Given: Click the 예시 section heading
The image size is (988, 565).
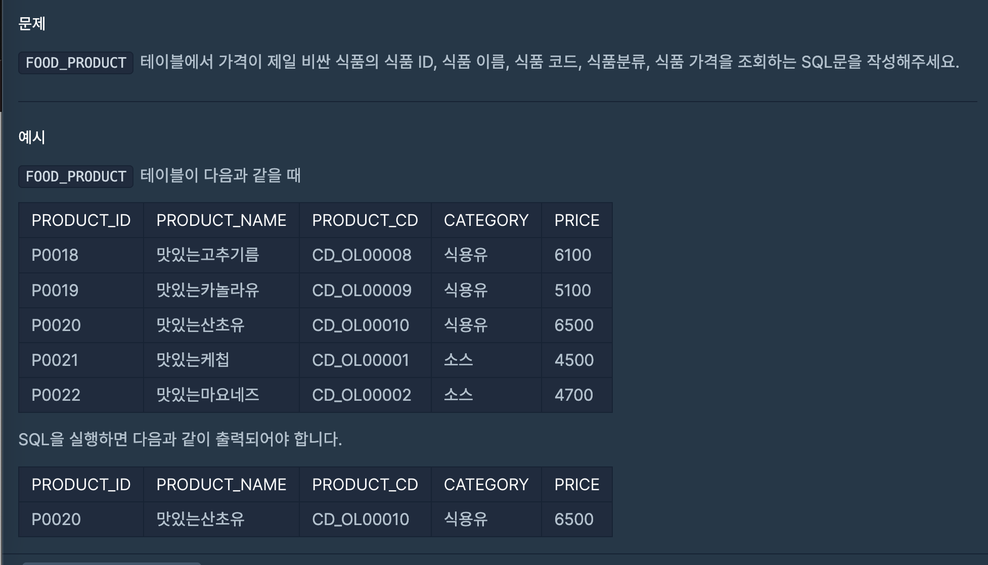Looking at the screenshot, I should click(x=32, y=137).
